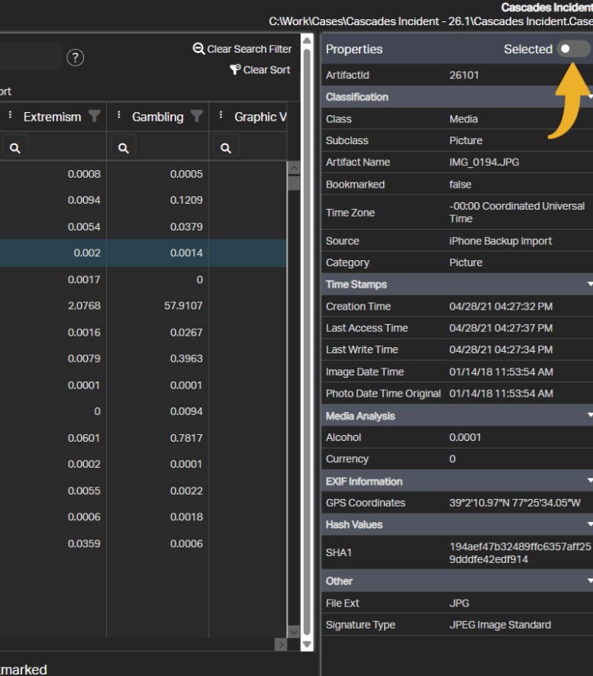Toggle the Selected switch in Properties
The image size is (593, 676).
point(573,49)
